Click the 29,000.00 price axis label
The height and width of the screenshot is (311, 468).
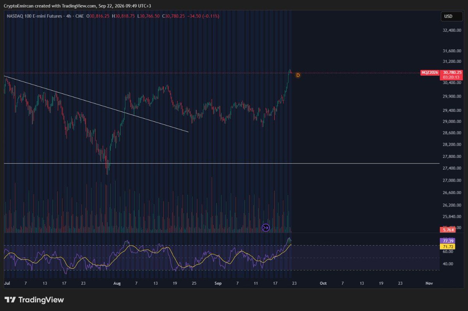point(452,122)
